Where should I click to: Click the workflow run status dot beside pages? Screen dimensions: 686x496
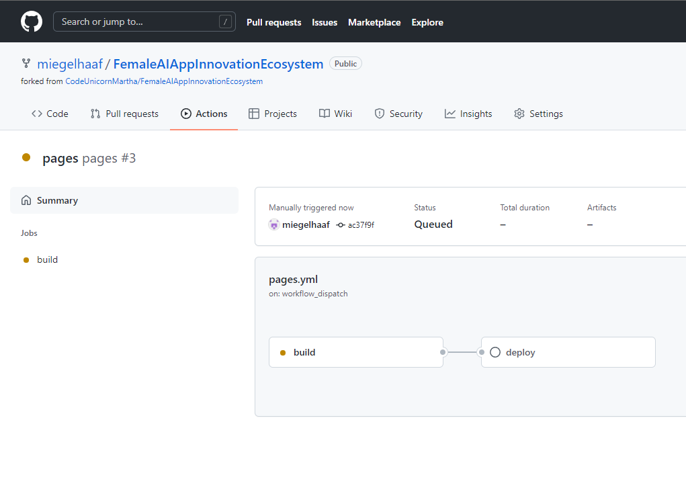[x=26, y=157]
